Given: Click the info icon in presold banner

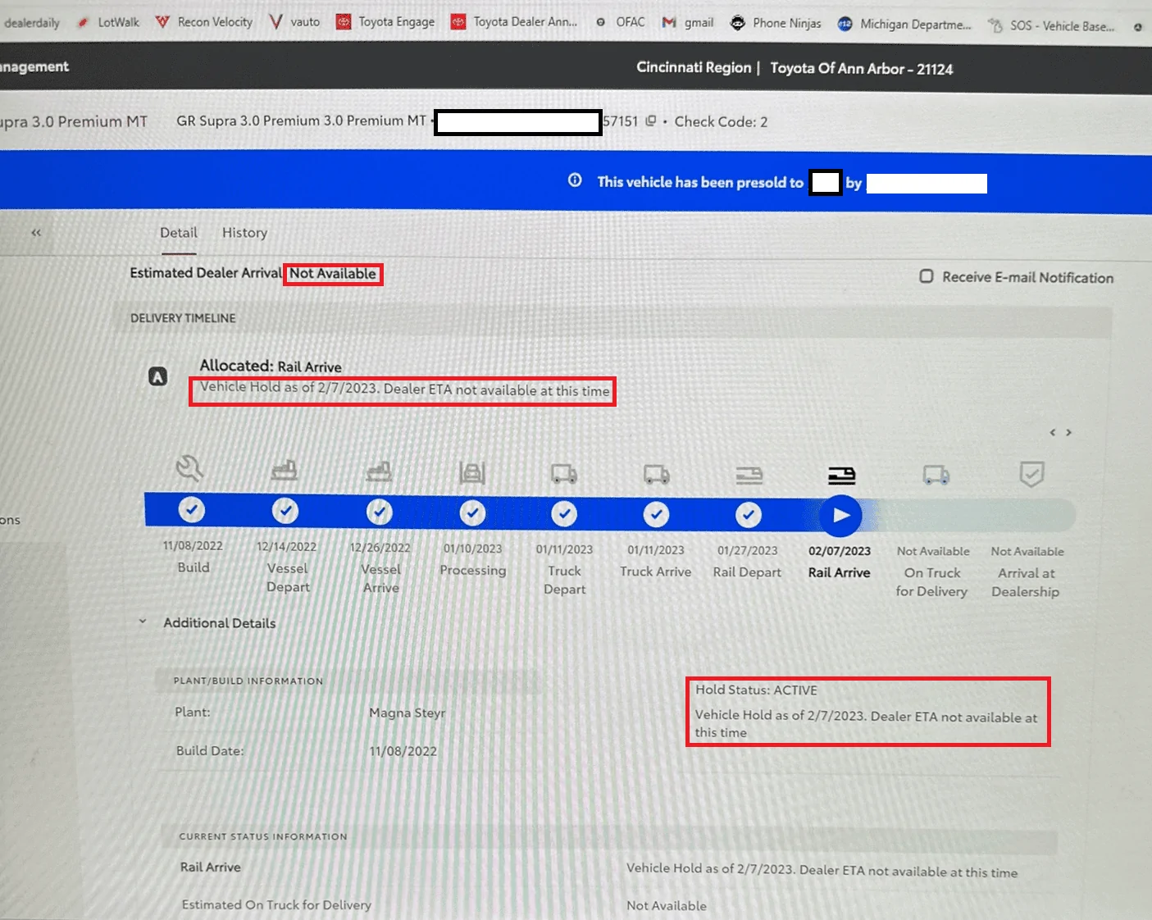Looking at the screenshot, I should point(576,180).
